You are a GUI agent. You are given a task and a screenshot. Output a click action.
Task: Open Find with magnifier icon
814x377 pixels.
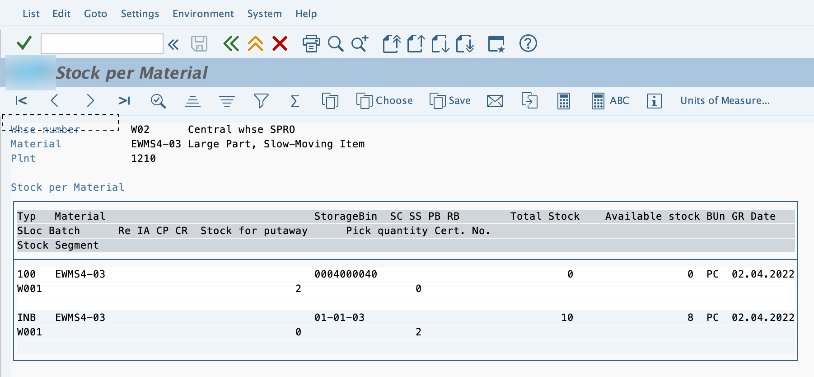click(x=336, y=44)
